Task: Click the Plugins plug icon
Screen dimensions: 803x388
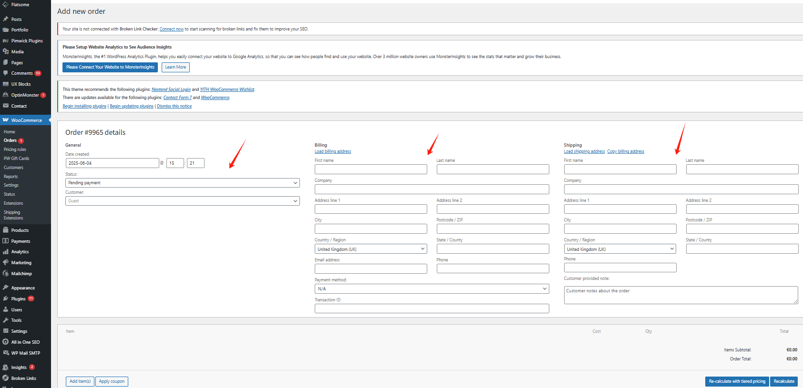Action: (6, 298)
